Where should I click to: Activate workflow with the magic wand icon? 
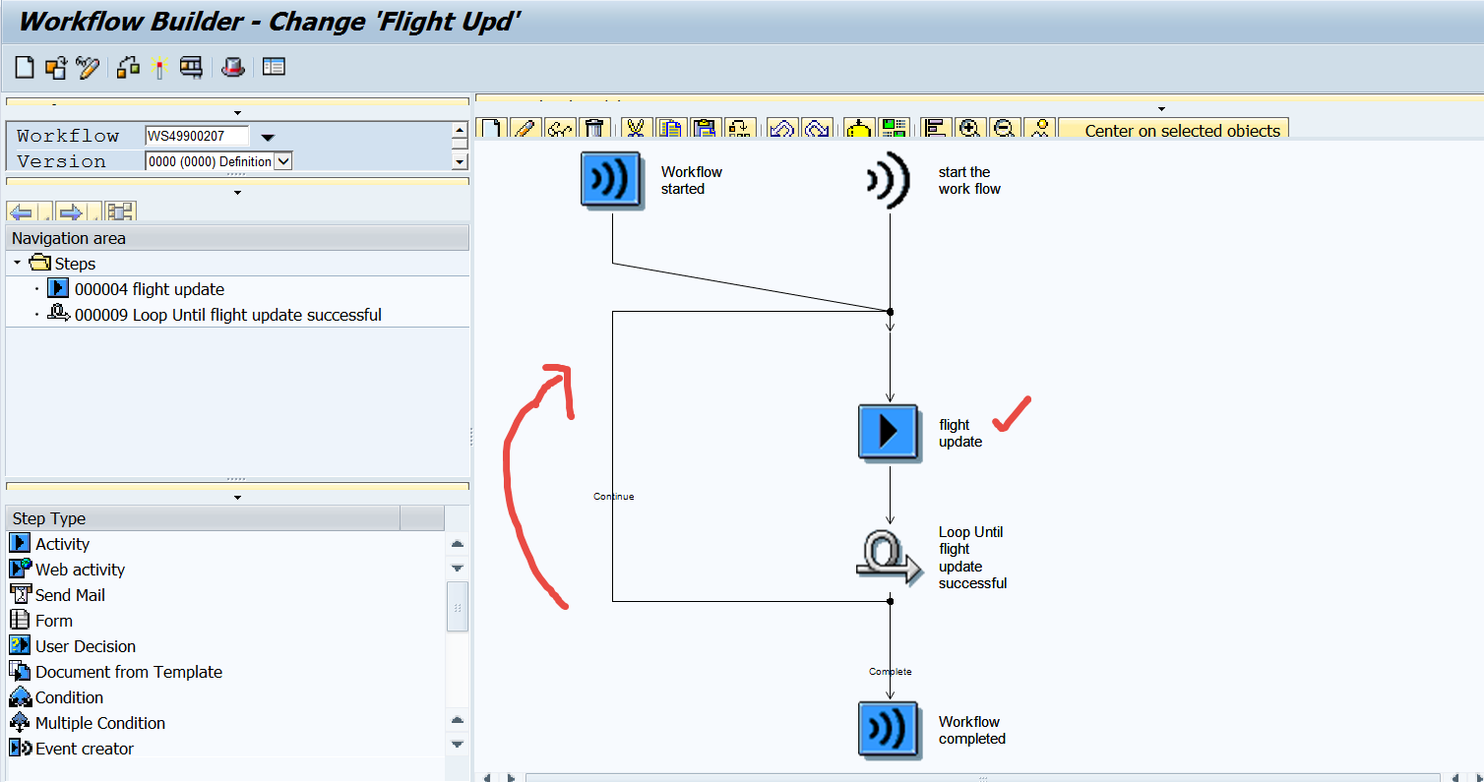160,67
